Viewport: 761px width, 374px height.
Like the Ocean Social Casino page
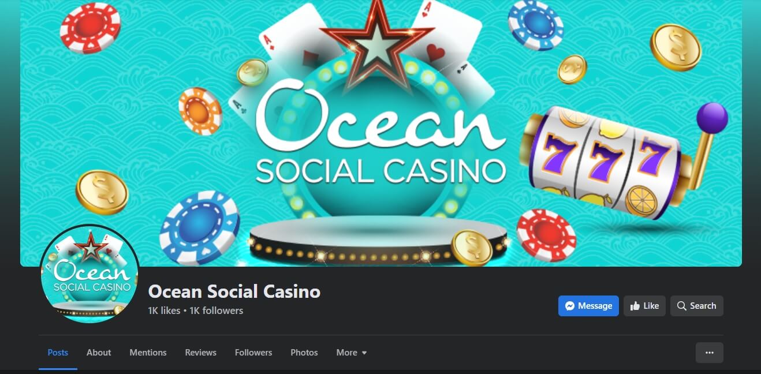(x=644, y=306)
